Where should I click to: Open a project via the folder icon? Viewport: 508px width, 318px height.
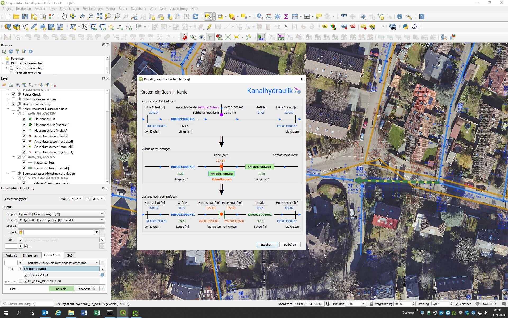[16, 16]
